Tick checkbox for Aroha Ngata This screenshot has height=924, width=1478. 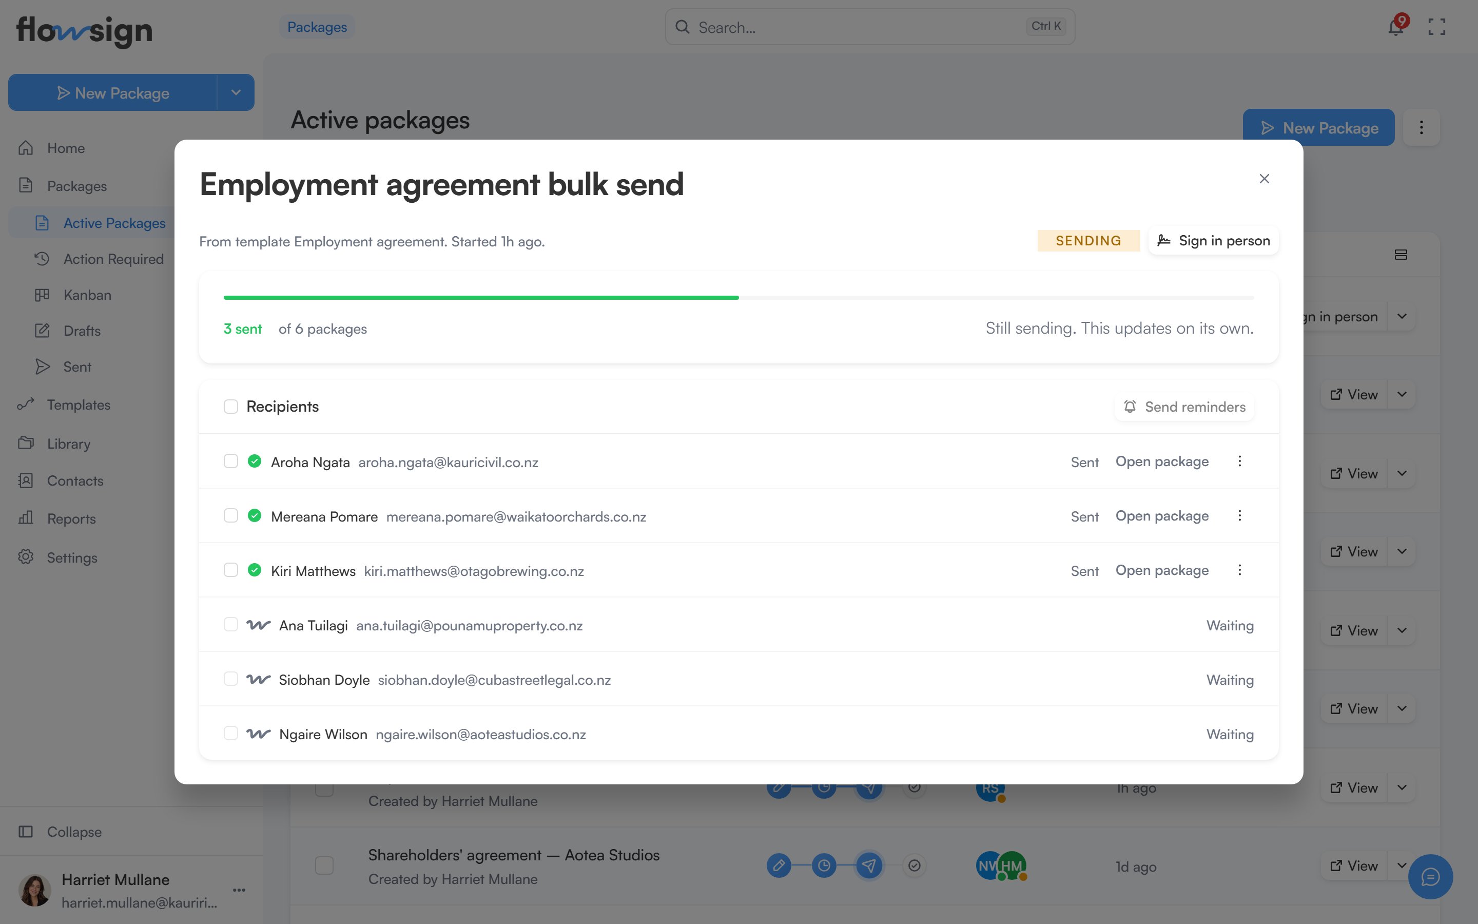231,461
